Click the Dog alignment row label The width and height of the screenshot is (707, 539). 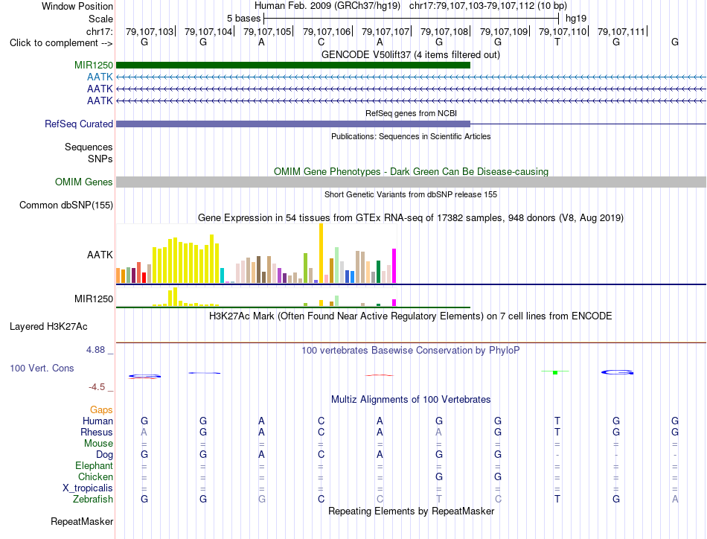(x=105, y=455)
